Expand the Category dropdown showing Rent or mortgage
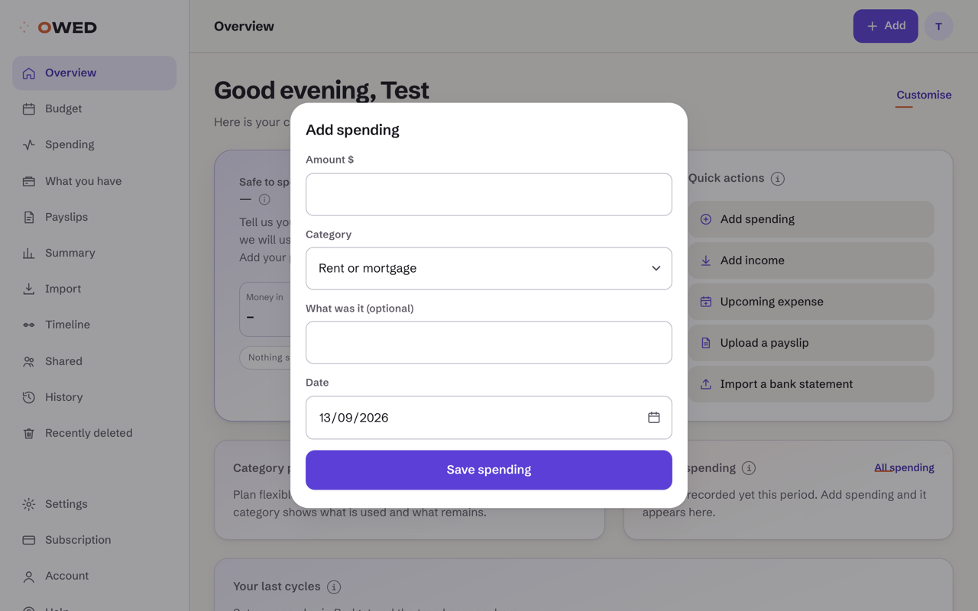978x611 pixels. tap(489, 268)
